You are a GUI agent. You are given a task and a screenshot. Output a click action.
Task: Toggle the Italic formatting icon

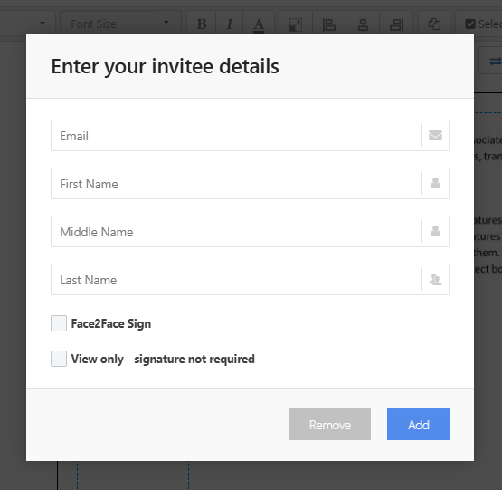(x=229, y=24)
